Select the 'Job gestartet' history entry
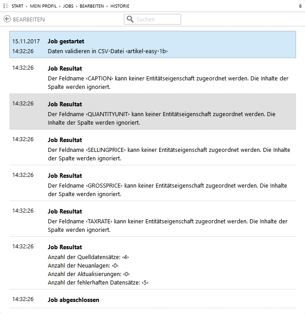The width and height of the screenshot is (305, 314). pos(152,45)
